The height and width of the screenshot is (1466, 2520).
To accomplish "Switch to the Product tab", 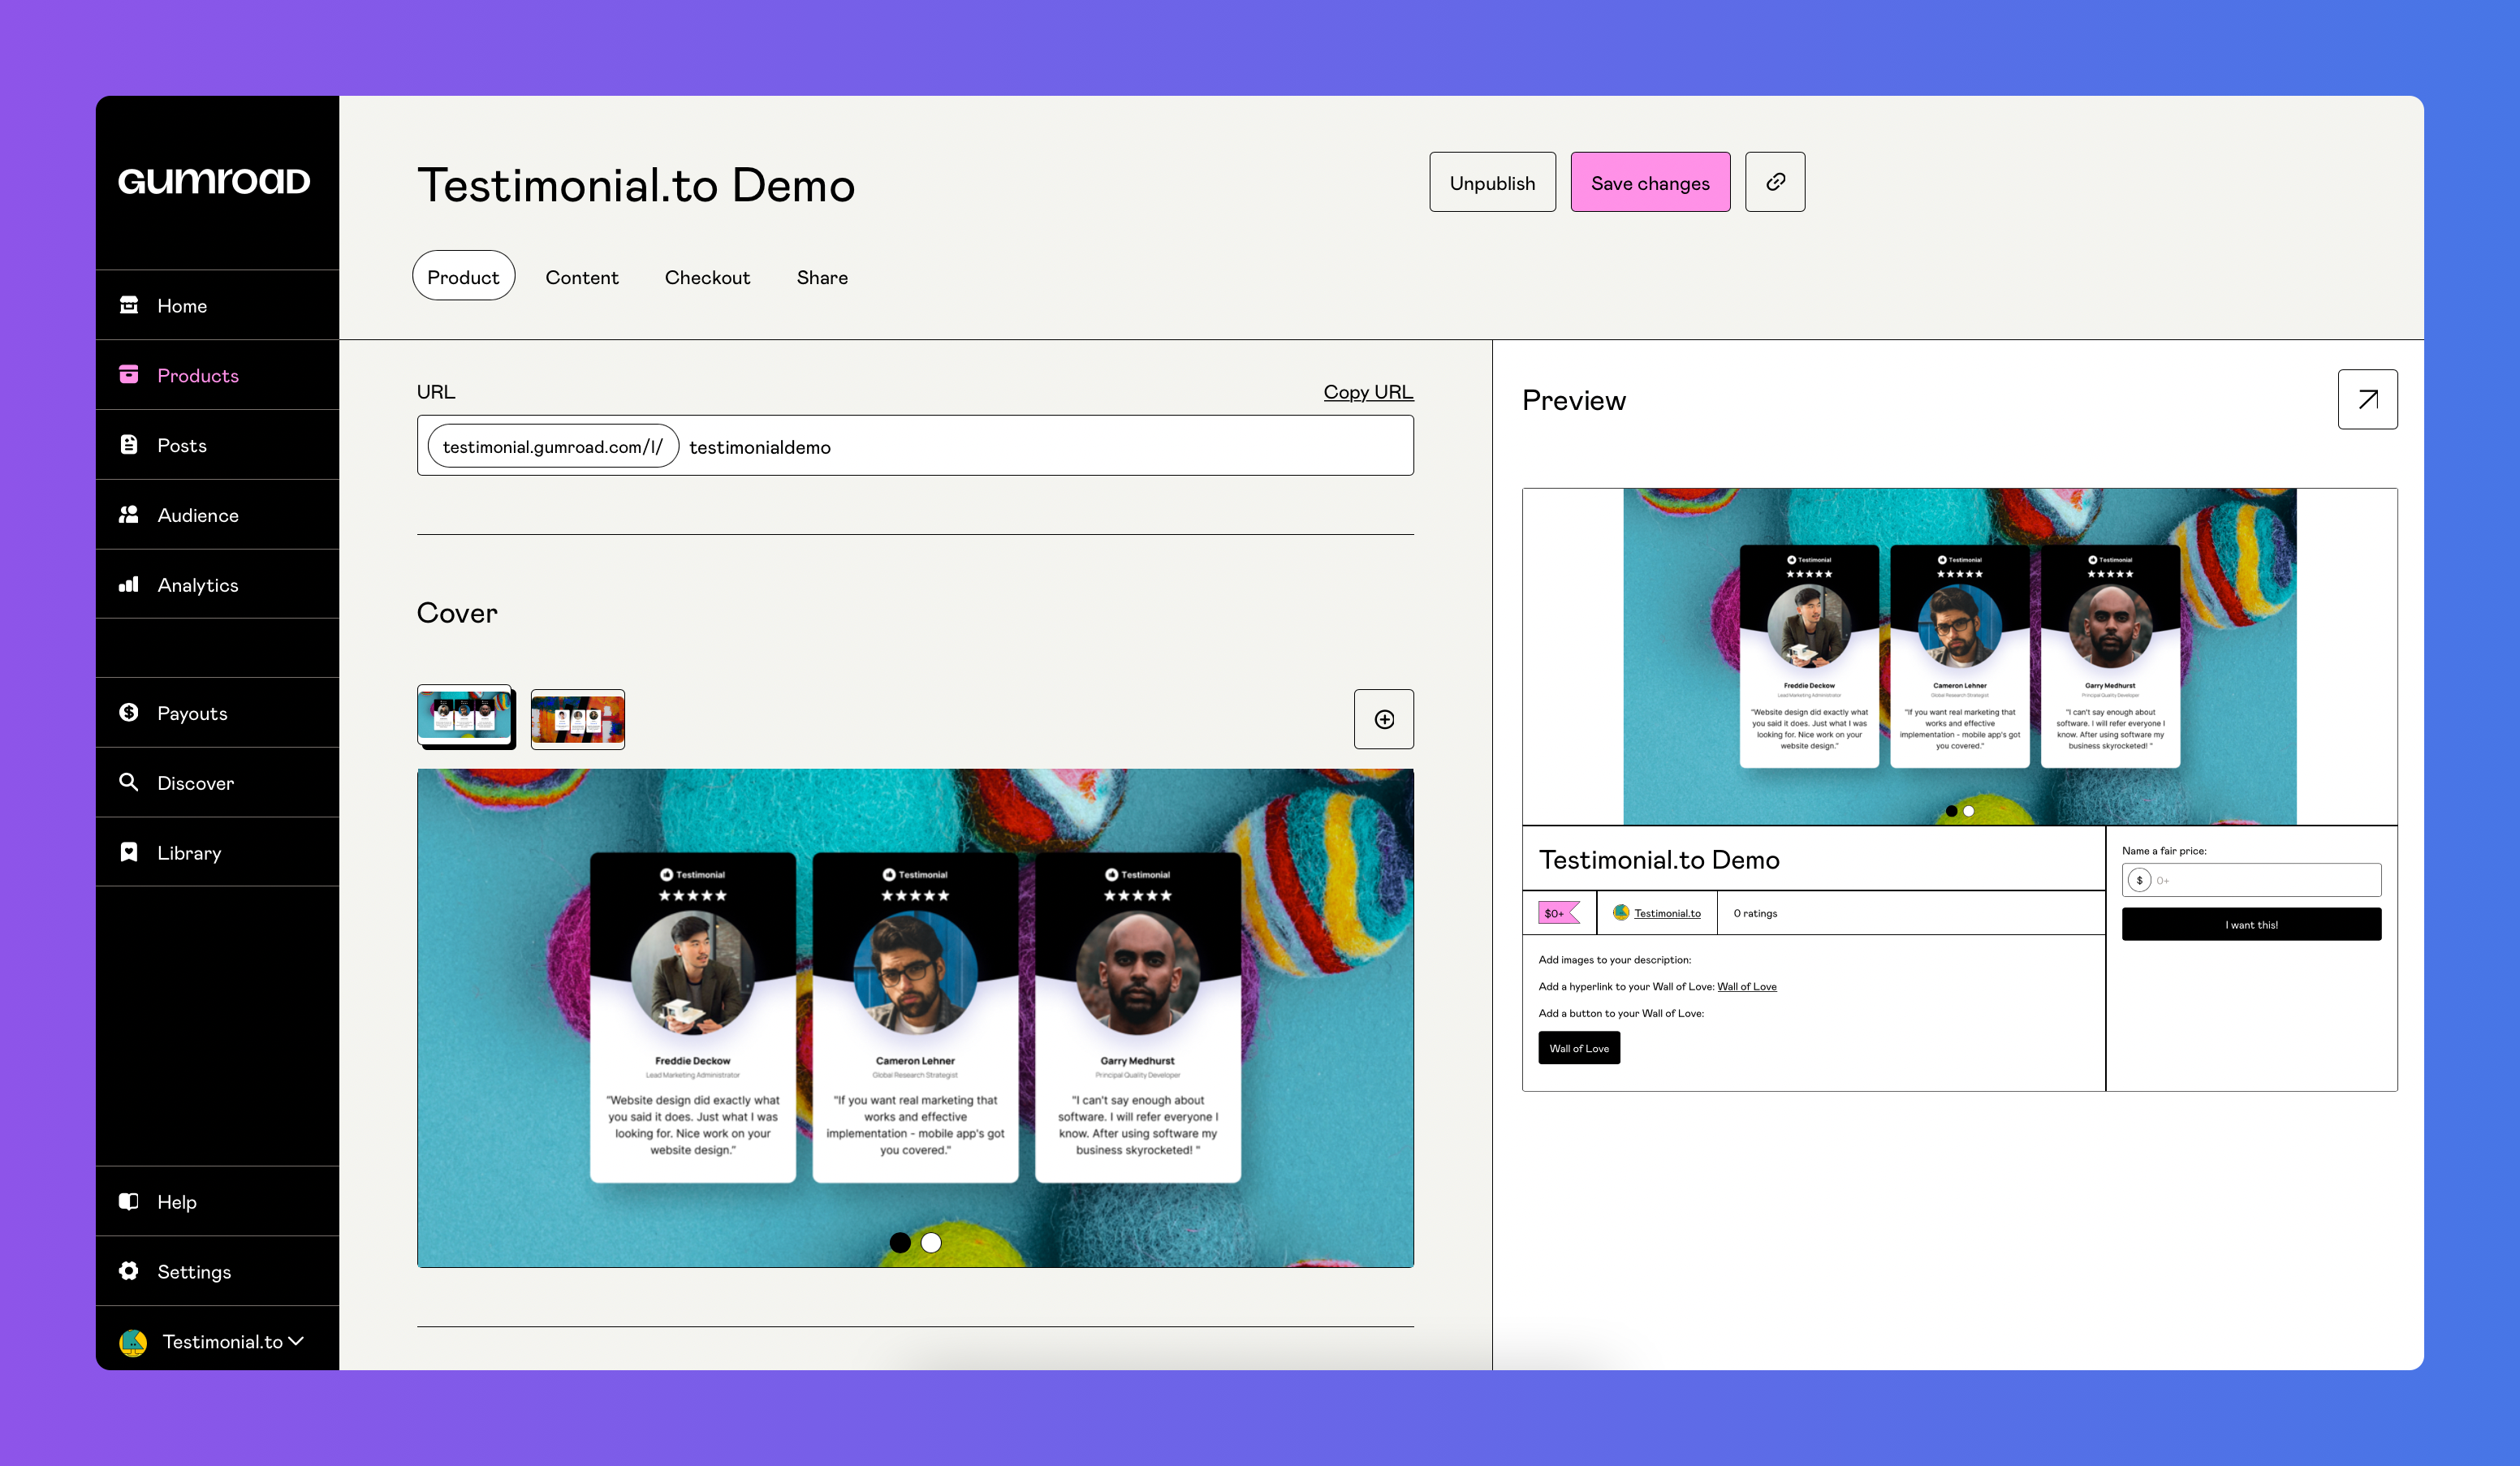I will (x=463, y=277).
